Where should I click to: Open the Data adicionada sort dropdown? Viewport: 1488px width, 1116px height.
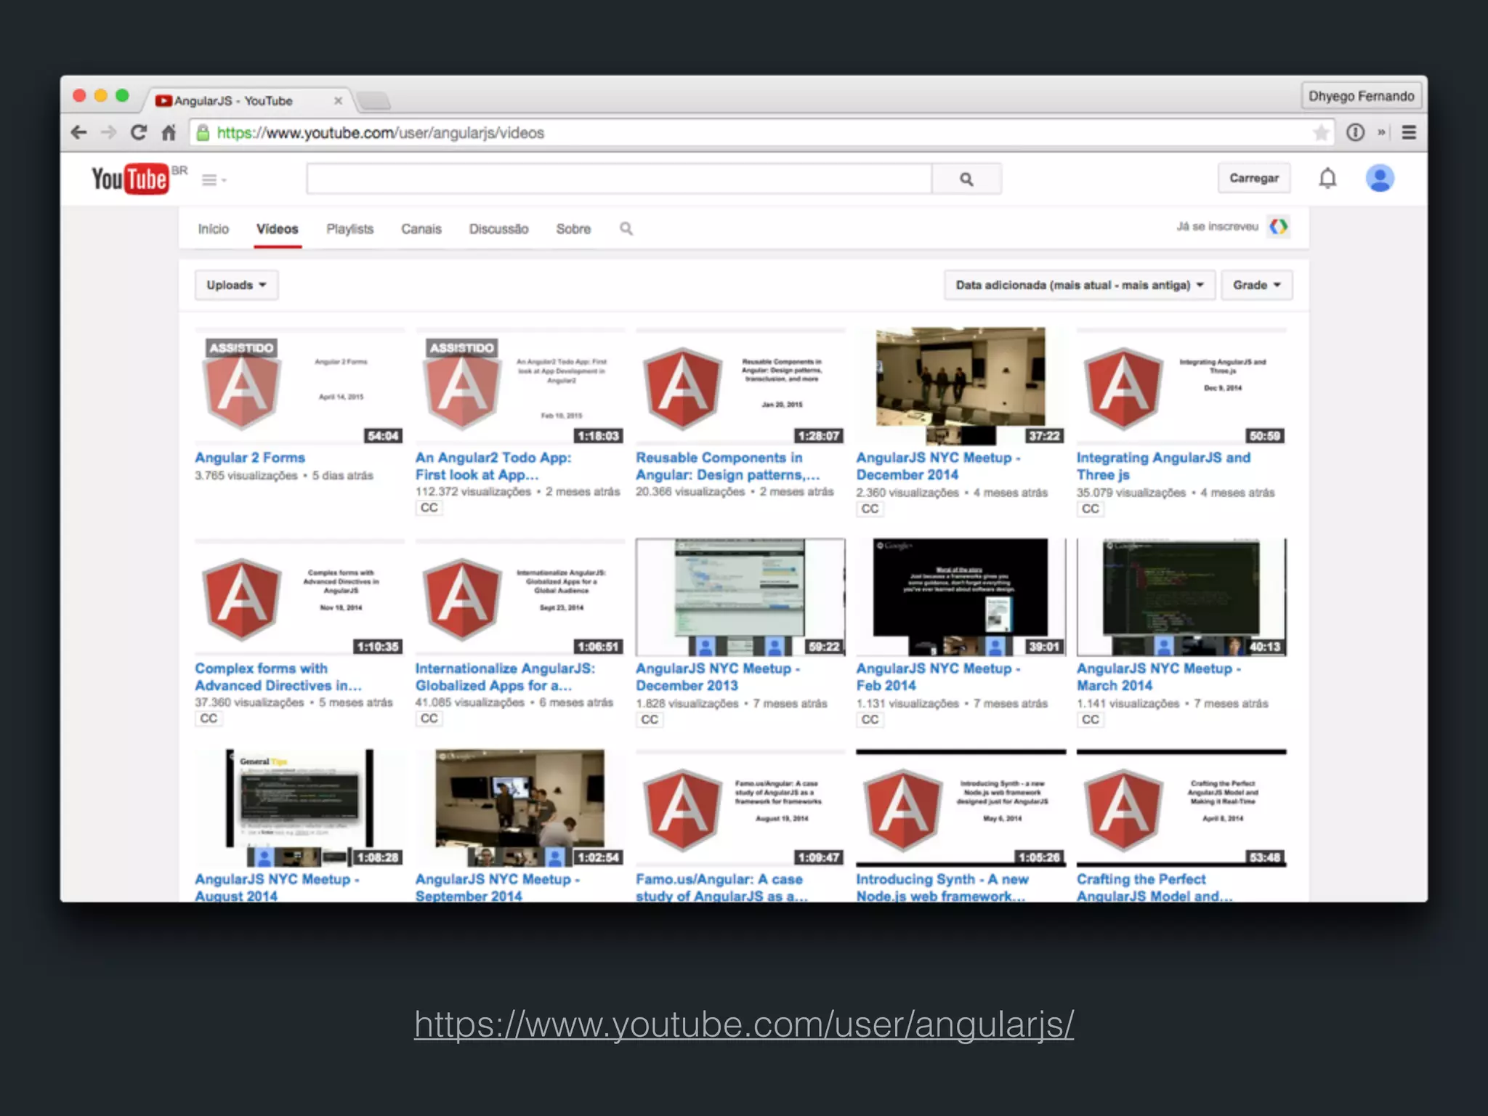coord(1079,285)
